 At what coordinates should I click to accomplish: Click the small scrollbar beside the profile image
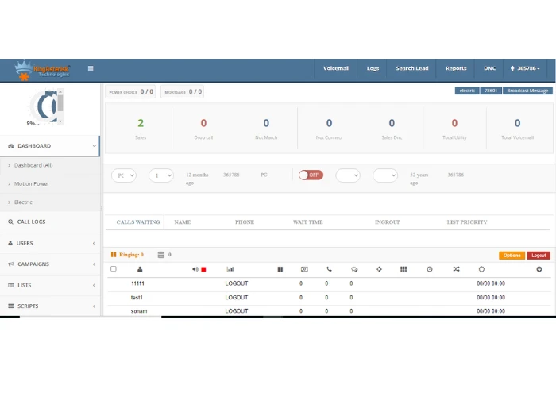click(x=60, y=106)
